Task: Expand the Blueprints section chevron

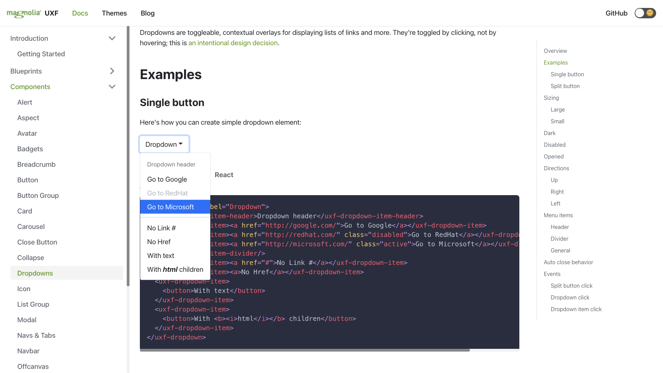Action: click(x=112, y=71)
